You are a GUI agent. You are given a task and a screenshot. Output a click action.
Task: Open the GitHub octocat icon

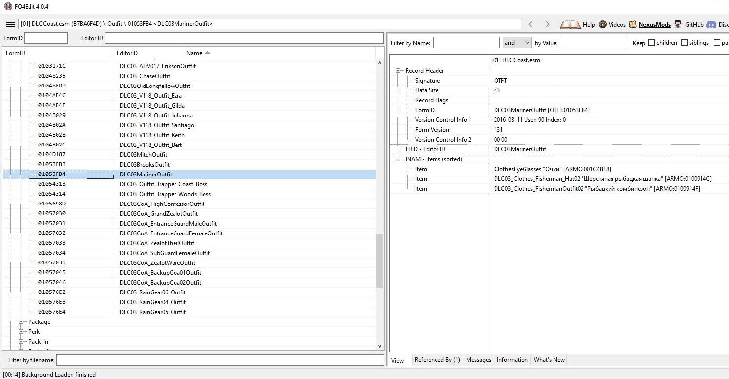[x=678, y=24]
